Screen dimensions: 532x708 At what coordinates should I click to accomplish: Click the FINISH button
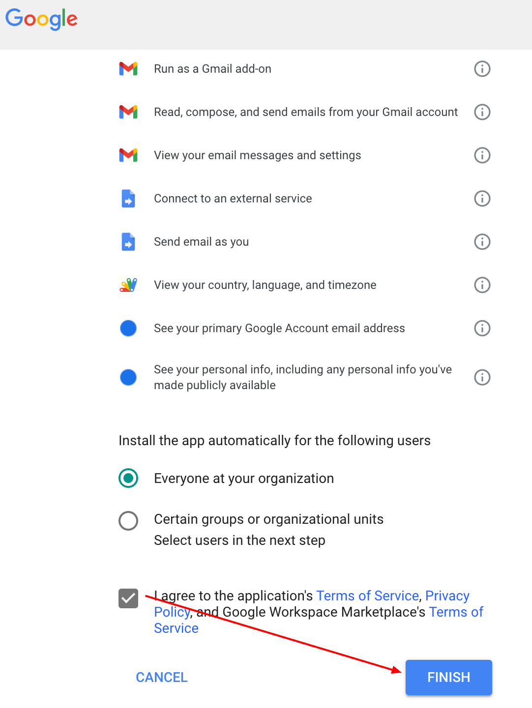[448, 678]
